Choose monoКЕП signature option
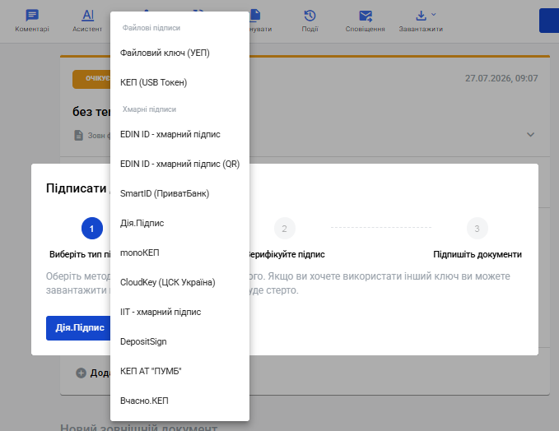Screen dimensions: 559x431 (179, 253)
